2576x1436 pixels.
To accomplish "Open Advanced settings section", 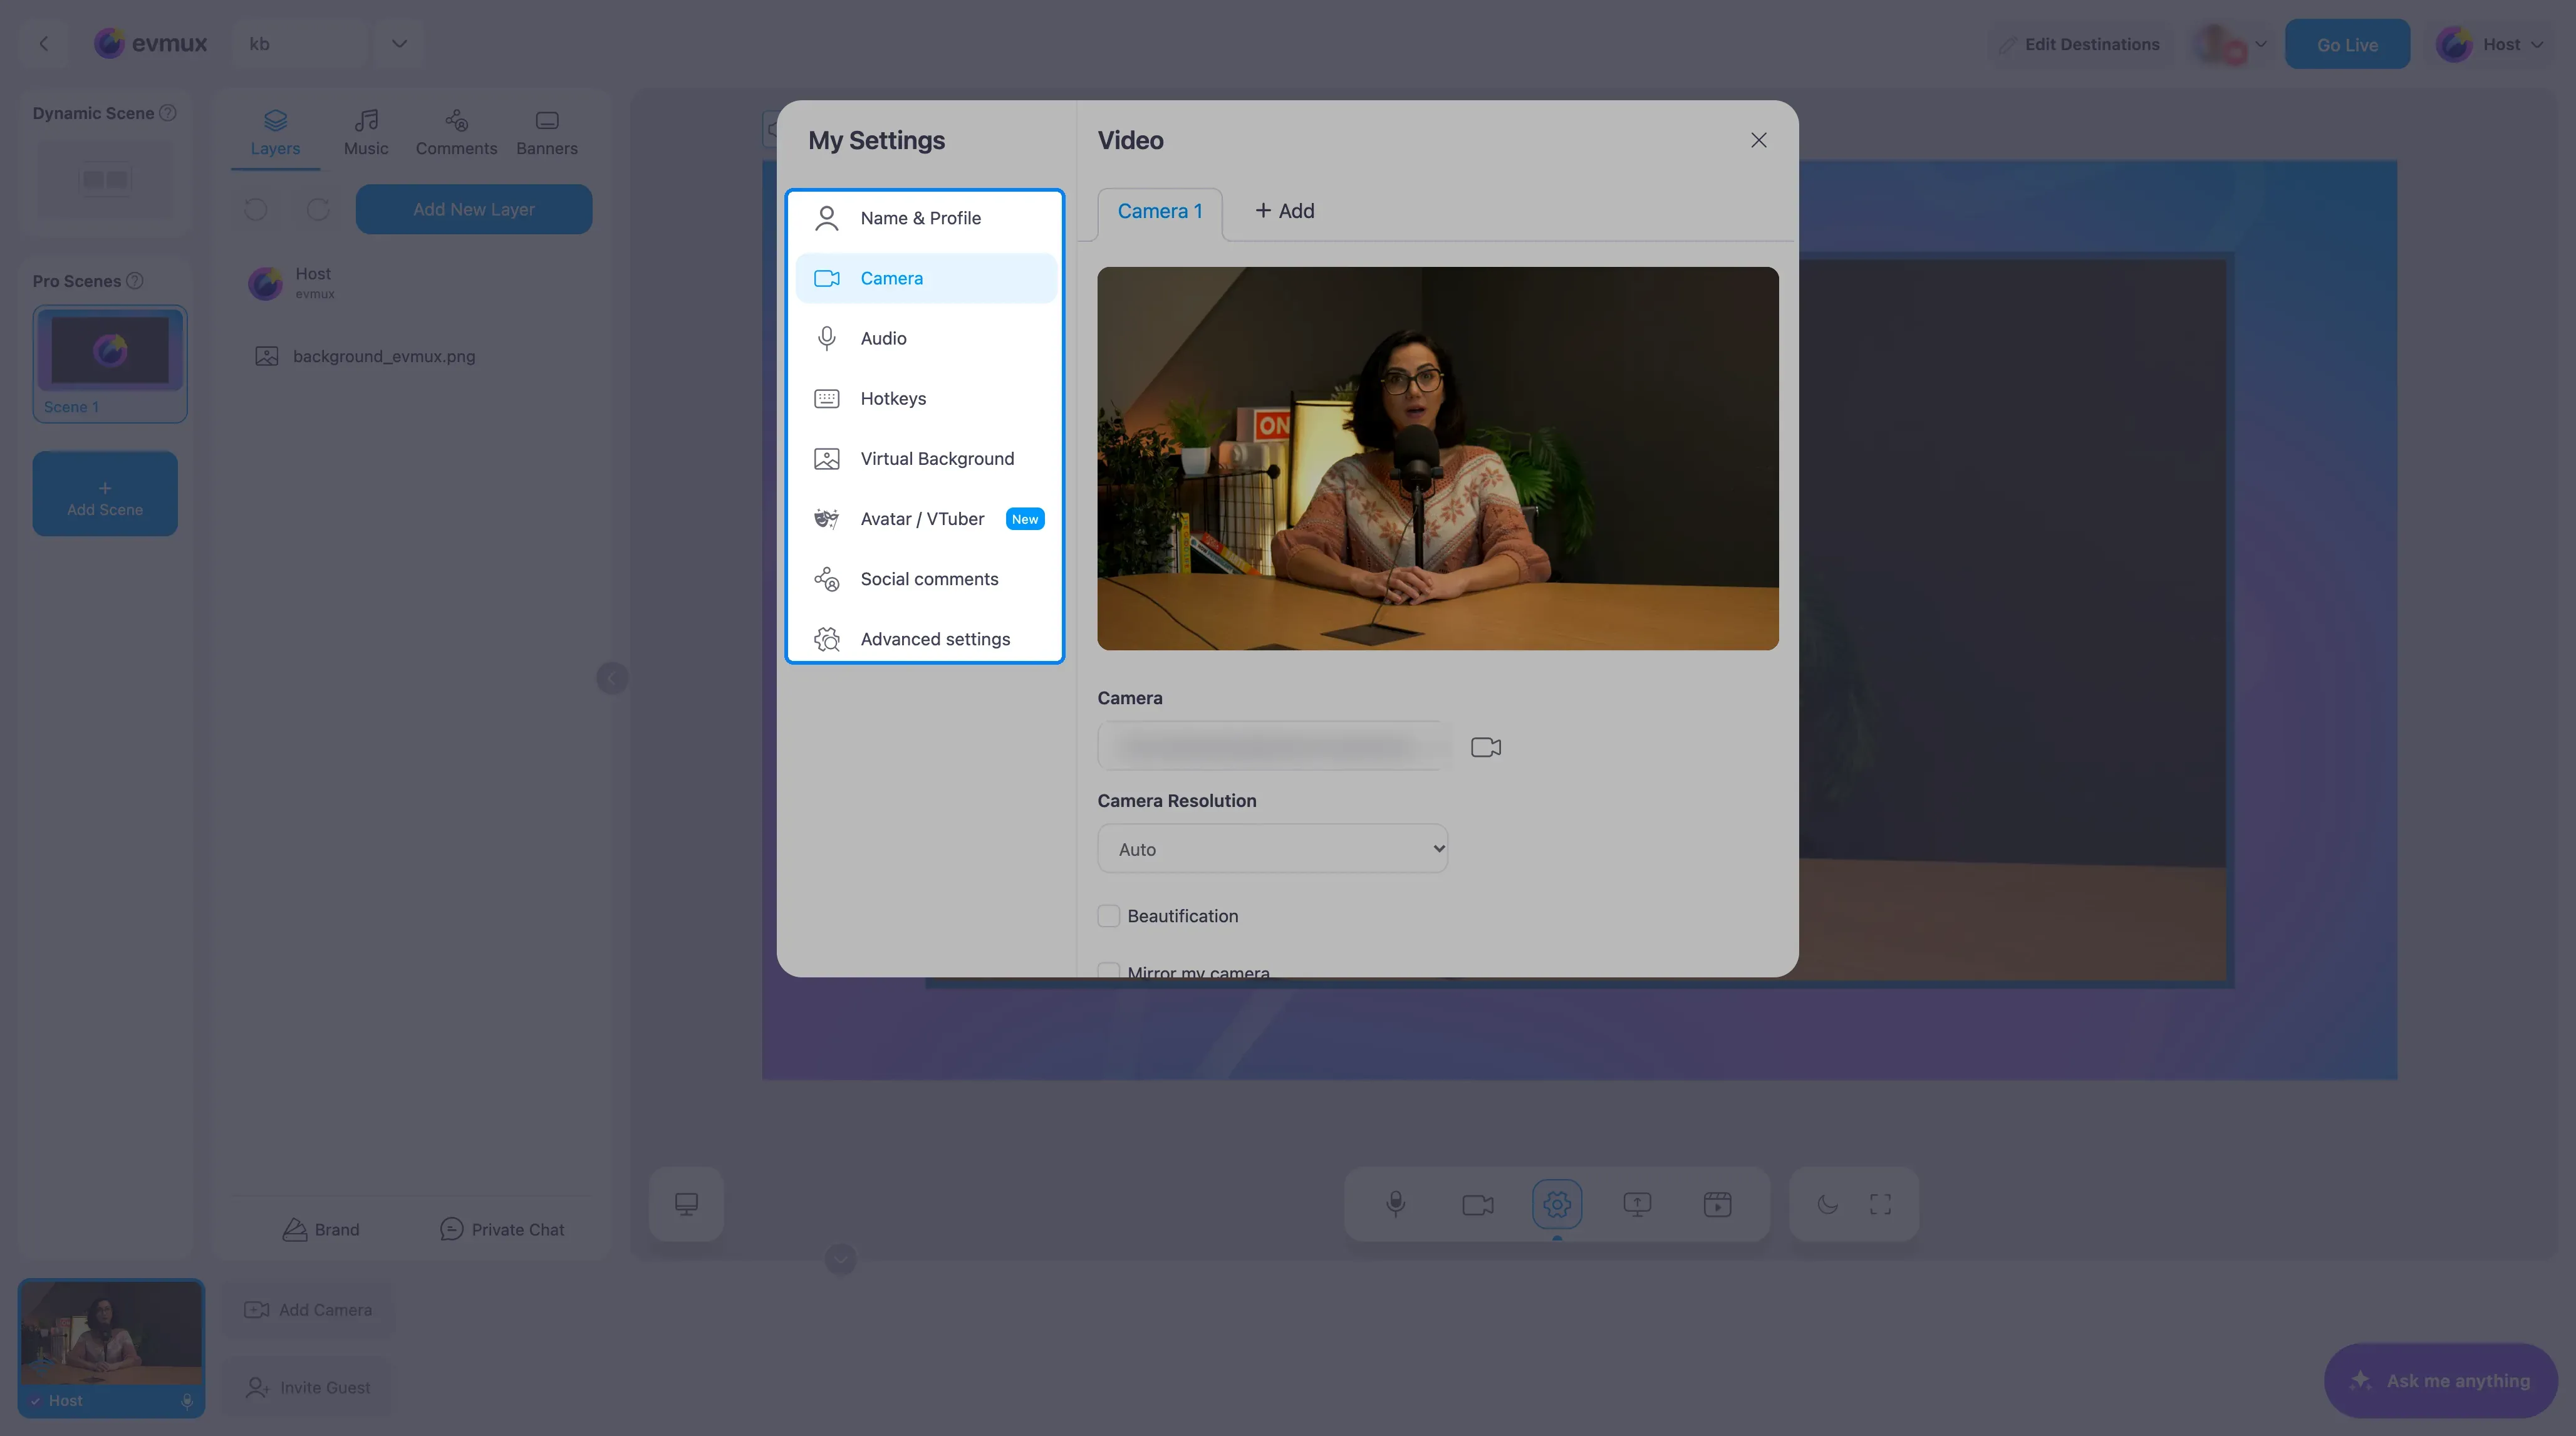I will coord(925,639).
